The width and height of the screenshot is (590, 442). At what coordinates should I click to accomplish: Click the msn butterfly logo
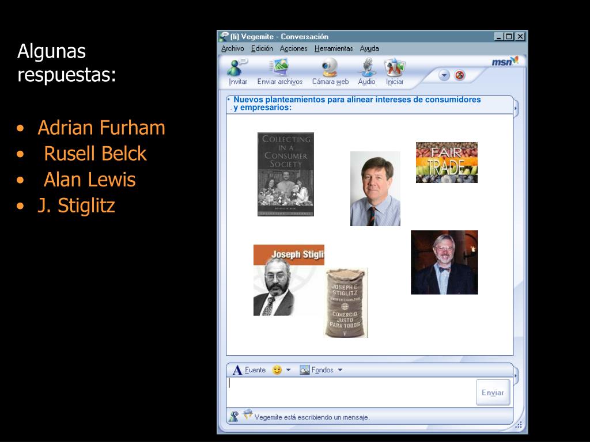point(505,61)
